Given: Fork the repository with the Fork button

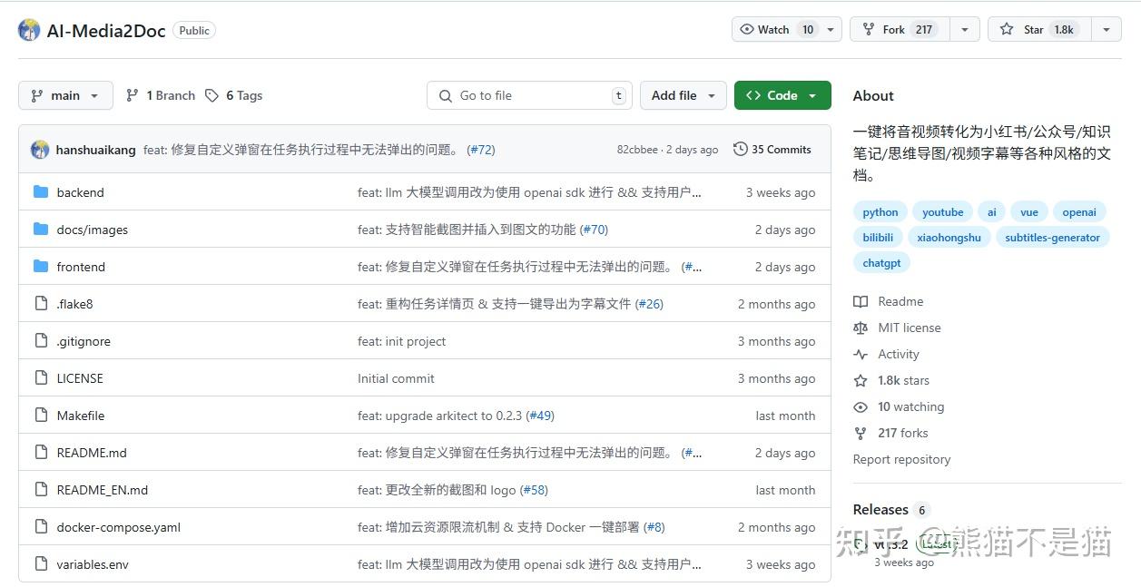Looking at the screenshot, I should coord(900,29).
